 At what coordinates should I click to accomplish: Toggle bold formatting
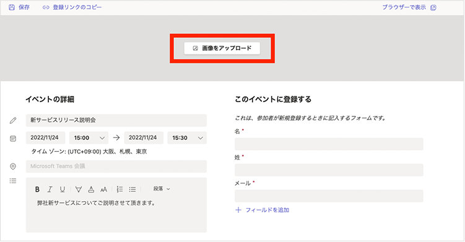(x=37, y=189)
